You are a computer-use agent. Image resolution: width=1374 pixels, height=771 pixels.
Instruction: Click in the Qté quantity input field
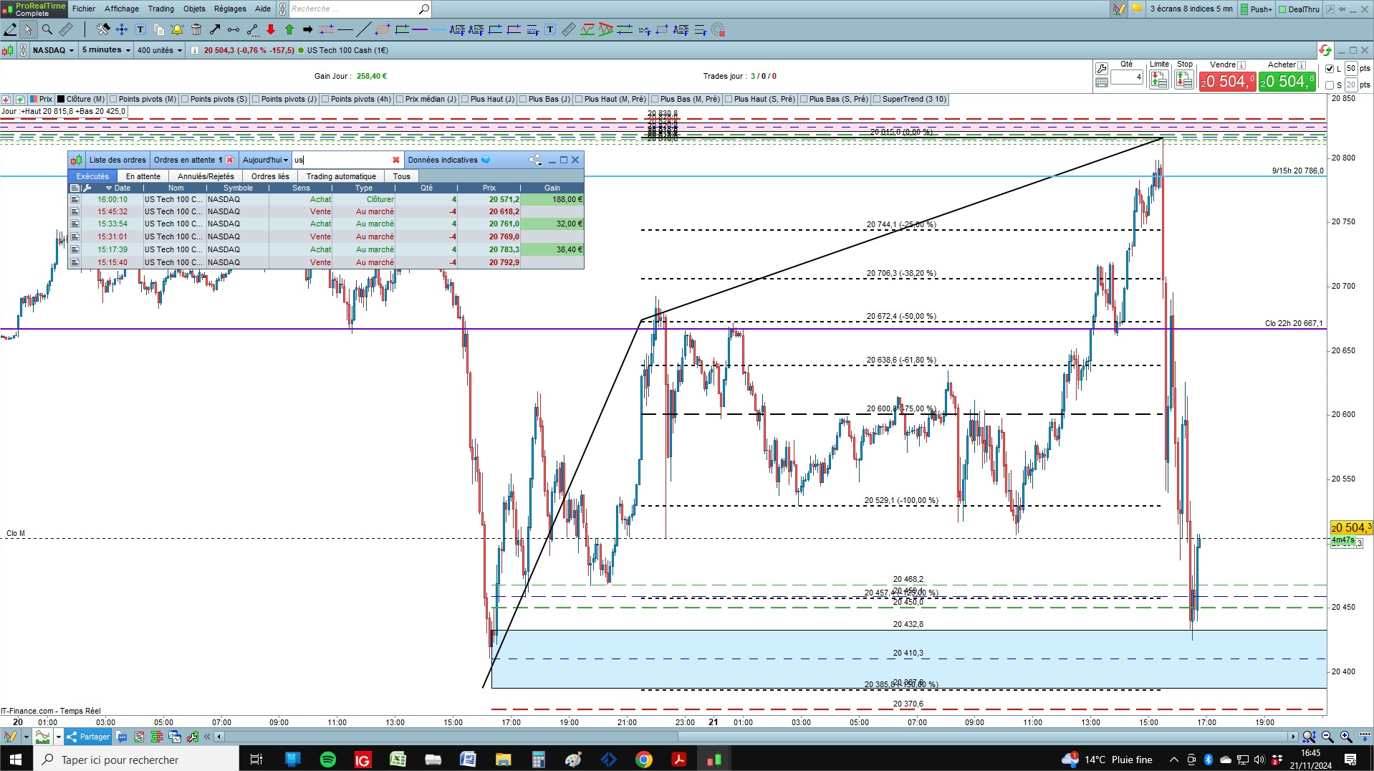1127,77
